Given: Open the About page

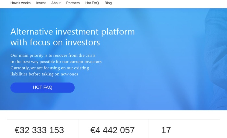Looking at the screenshot, I should [56, 3].
